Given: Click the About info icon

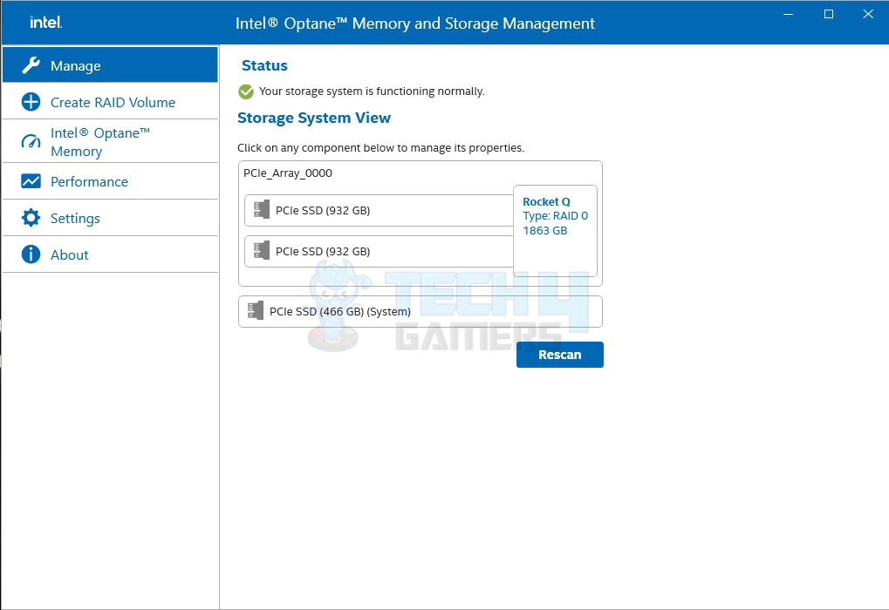Looking at the screenshot, I should (31, 254).
